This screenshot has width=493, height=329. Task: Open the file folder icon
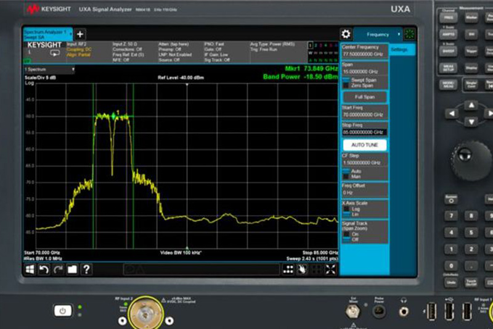[72, 269]
